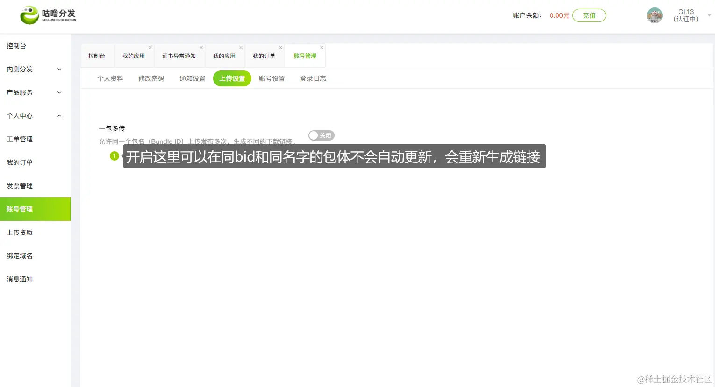715x387 pixels.
Task: Click the user avatar image
Action: tap(654, 15)
